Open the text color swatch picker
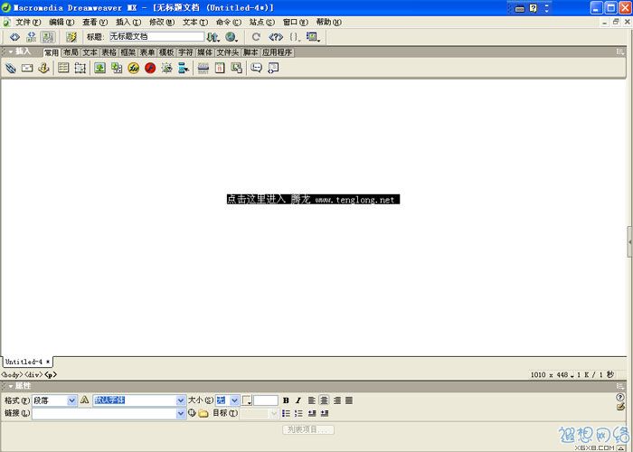Viewport: 633px width, 452px height. pos(247,400)
